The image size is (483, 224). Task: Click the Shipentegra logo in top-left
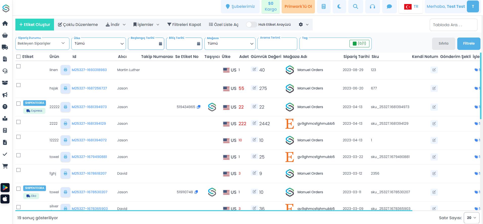pos(6,8)
